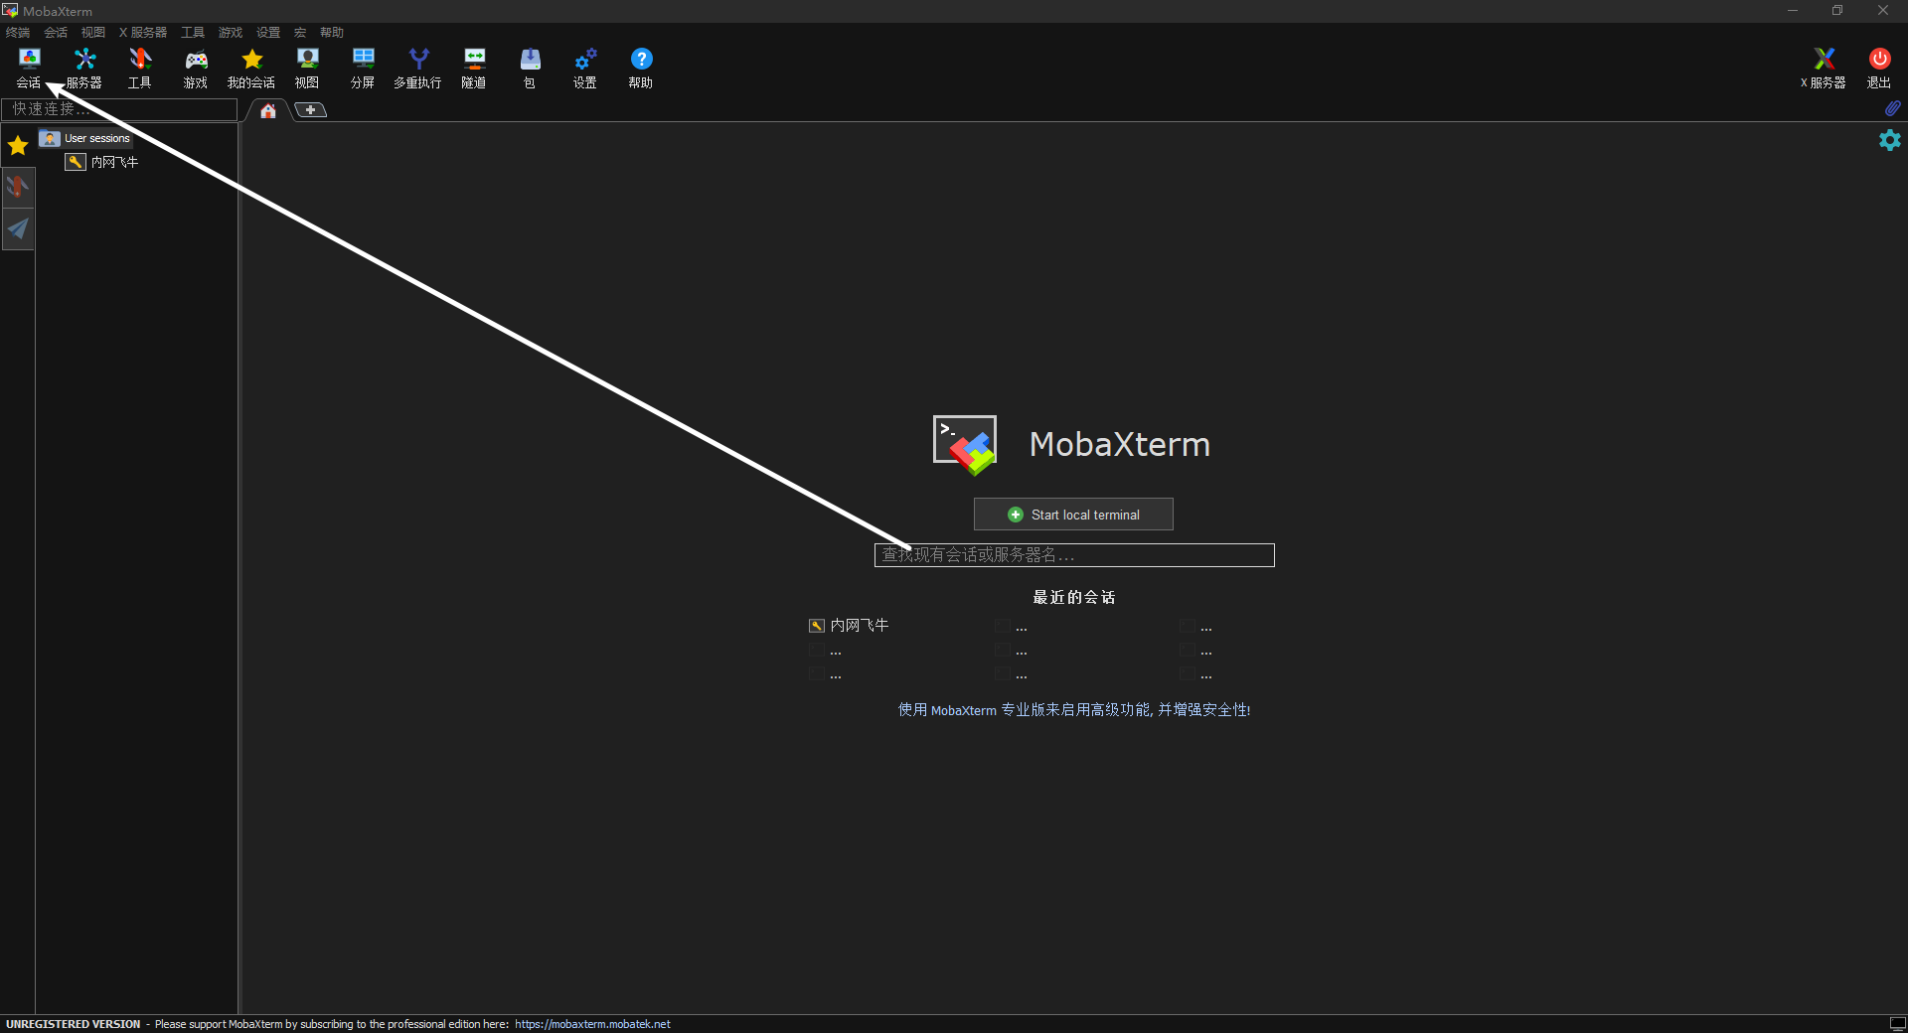Open the 视图 (View) toolbar icon
The width and height of the screenshot is (1908, 1033).
(x=307, y=68)
